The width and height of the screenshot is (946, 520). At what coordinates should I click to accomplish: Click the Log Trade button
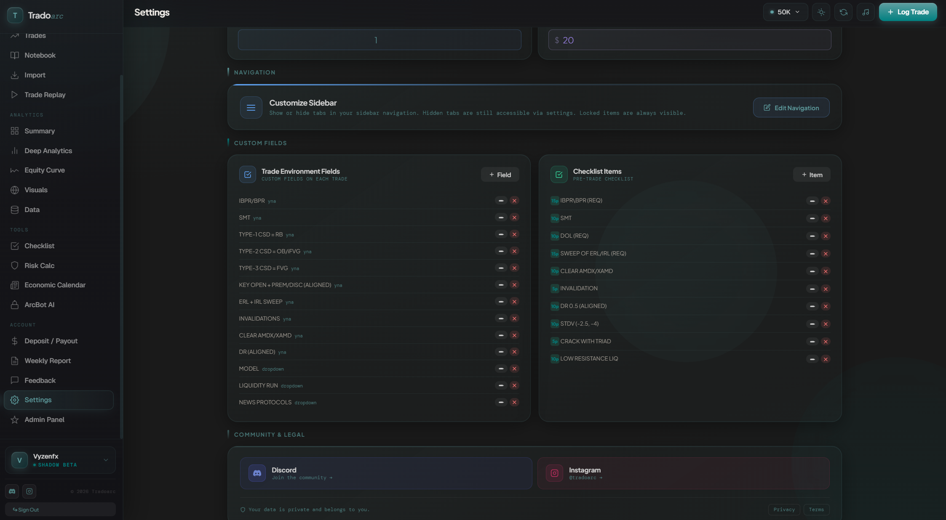pos(908,12)
